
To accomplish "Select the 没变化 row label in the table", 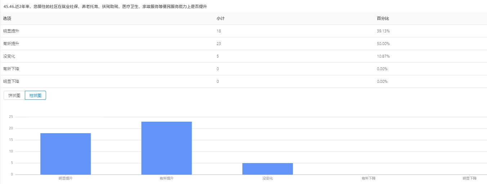I will pos(9,56).
